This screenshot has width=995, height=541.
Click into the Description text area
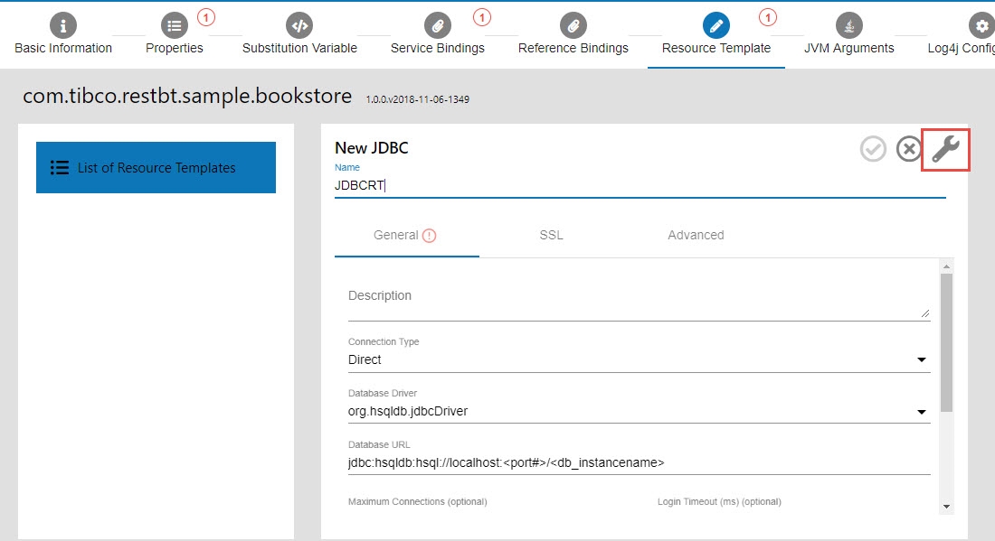(x=638, y=303)
